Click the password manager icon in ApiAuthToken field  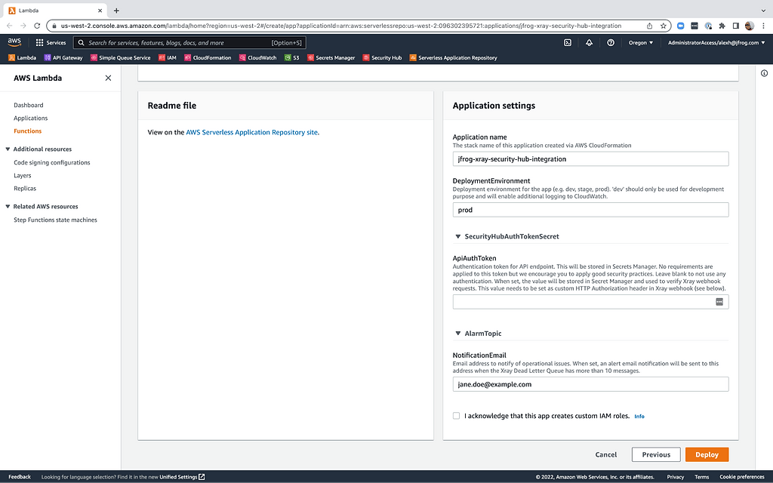coord(719,301)
